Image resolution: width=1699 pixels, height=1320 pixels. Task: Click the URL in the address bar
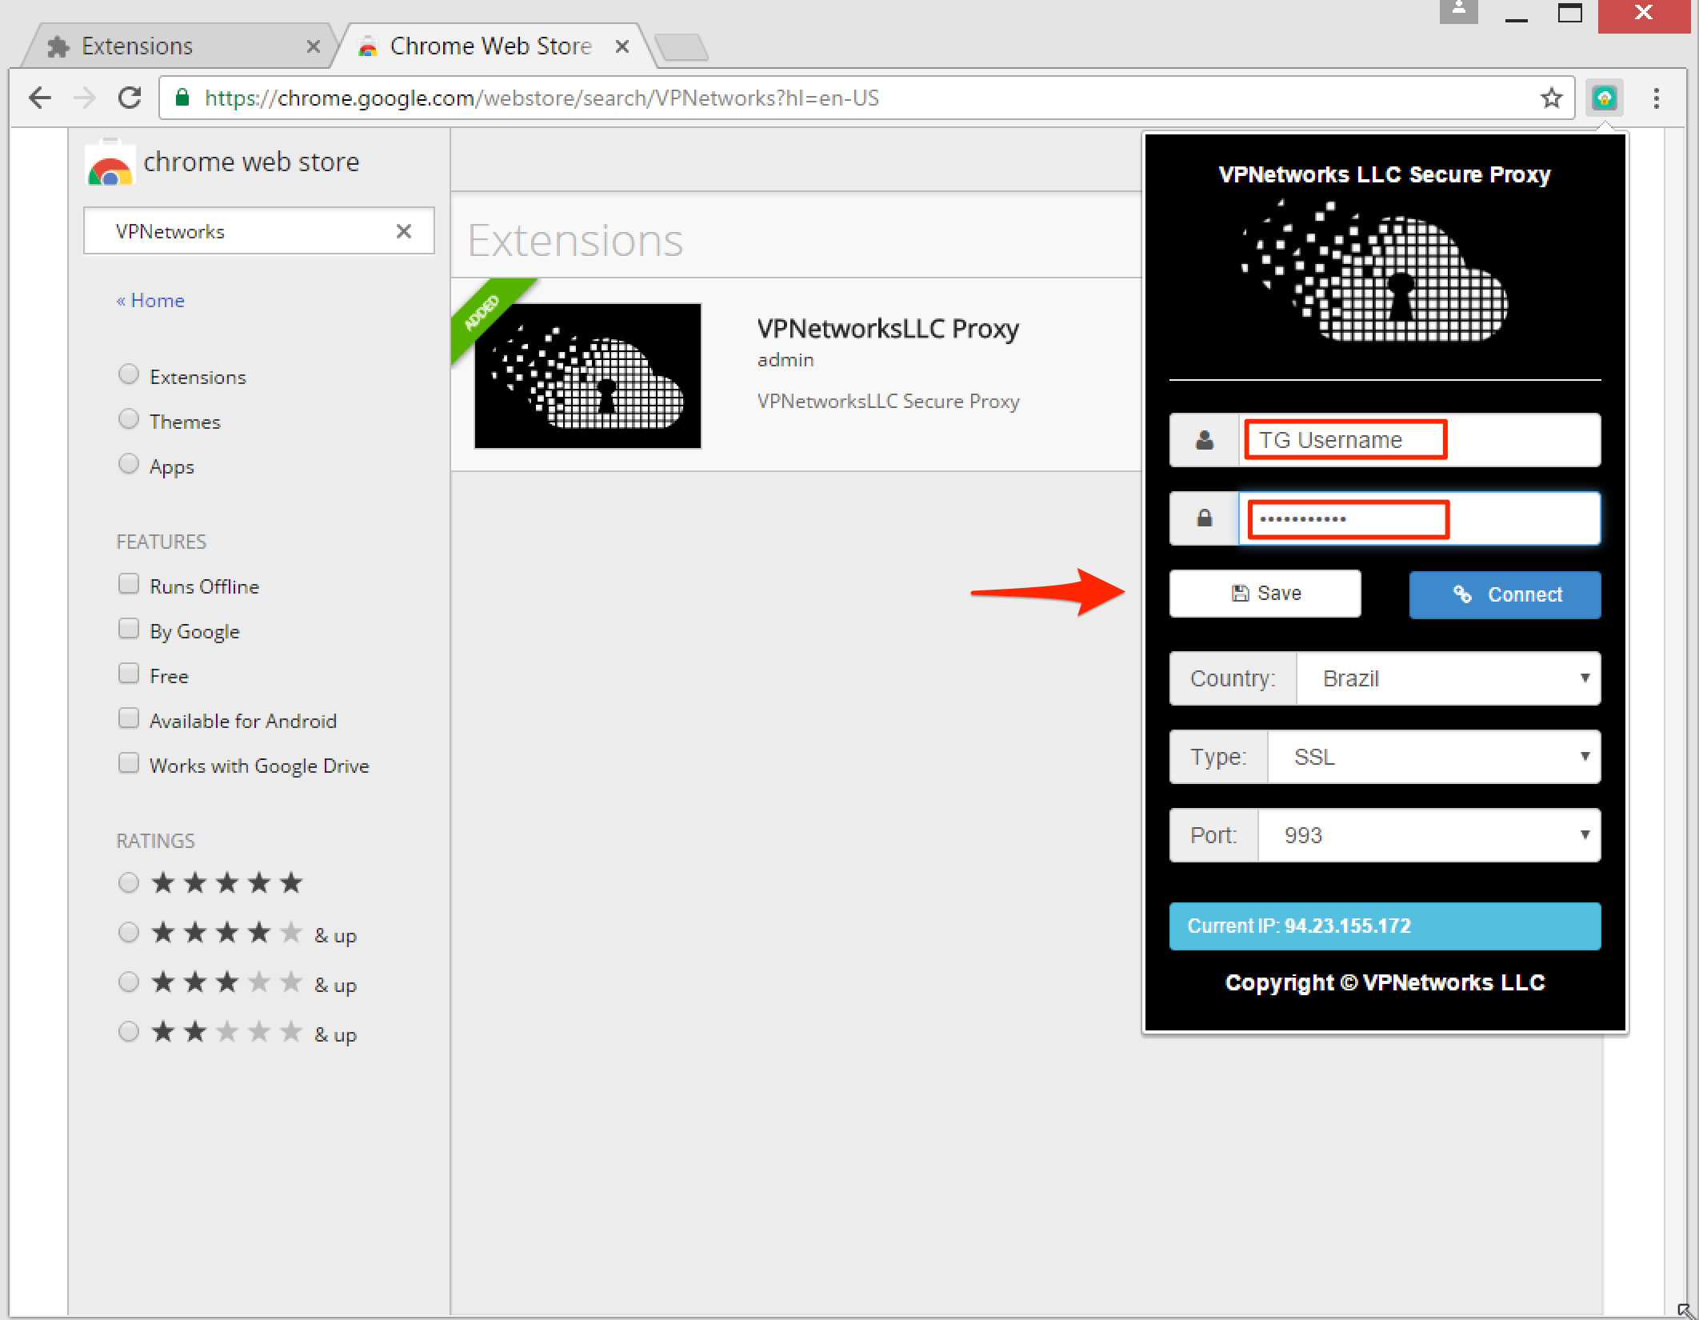542,98
